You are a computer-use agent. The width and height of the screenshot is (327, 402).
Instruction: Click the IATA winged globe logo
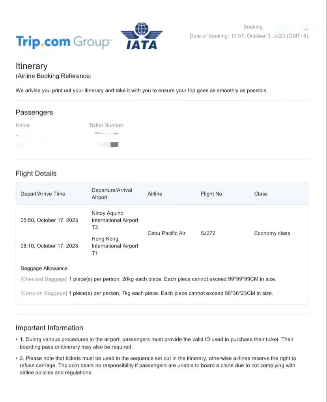tap(141, 36)
